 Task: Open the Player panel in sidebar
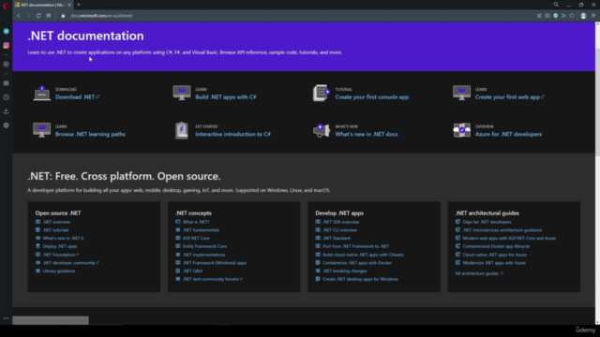point(7,65)
